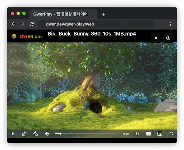Click the QwerPlay cube logo icon
The height and width of the screenshot is (150, 184).
(x=14, y=36)
